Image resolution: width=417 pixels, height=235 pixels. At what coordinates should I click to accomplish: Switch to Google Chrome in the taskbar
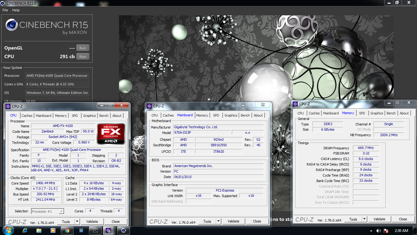[x=67, y=230]
